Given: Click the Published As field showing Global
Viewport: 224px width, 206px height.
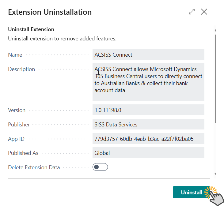Looking at the screenshot, I should (x=148, y=153).
